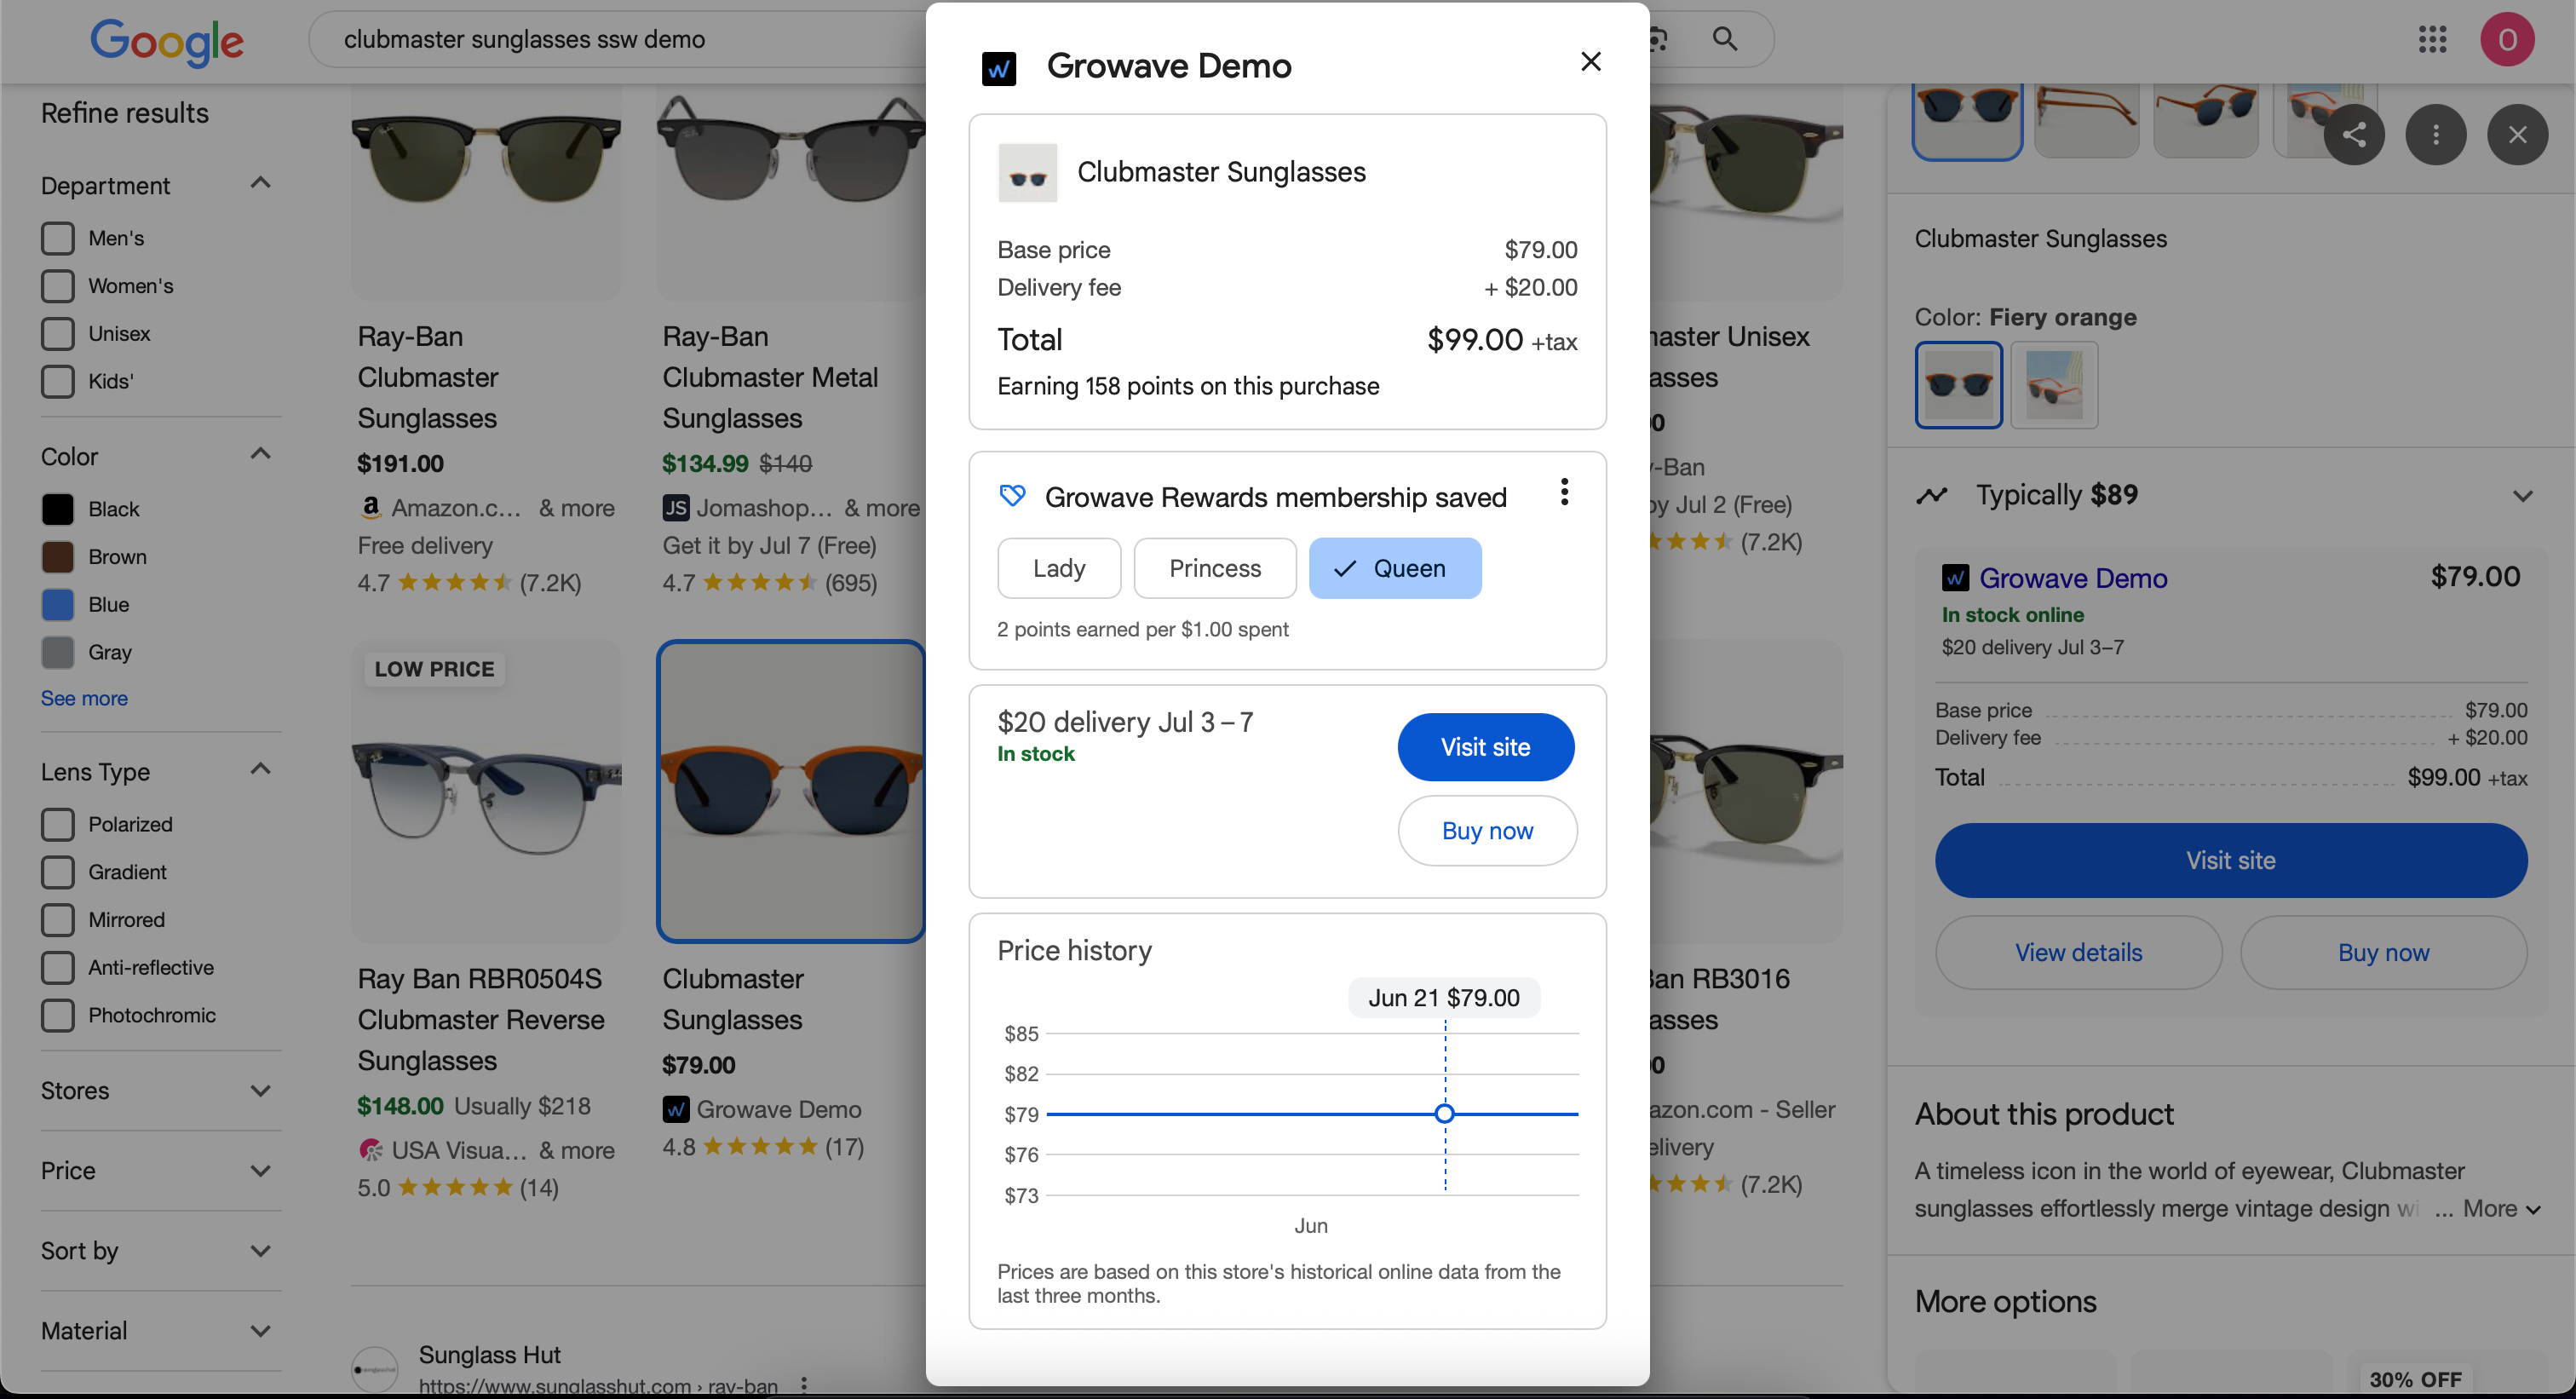Collapse the Department filter section
This screenshot has height=1399, width=2576.
260,183
